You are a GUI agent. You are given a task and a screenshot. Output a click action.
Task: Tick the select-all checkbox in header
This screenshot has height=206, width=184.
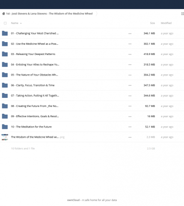[x=5, y=23]
